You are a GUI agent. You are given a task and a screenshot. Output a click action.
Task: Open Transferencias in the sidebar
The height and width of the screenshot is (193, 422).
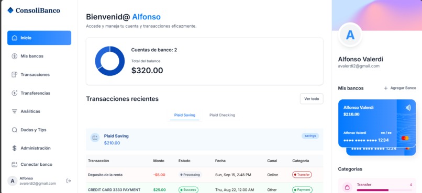pyautogui.click(x=39, y=93)
